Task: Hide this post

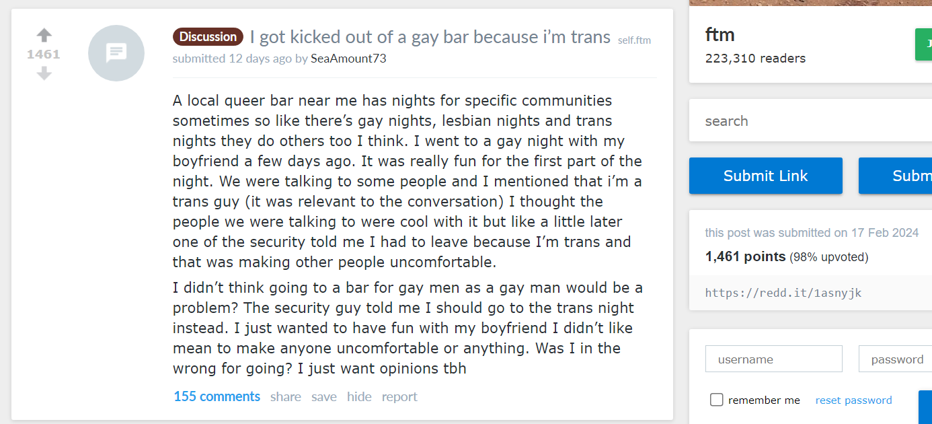Action: (x=359, y=397)
